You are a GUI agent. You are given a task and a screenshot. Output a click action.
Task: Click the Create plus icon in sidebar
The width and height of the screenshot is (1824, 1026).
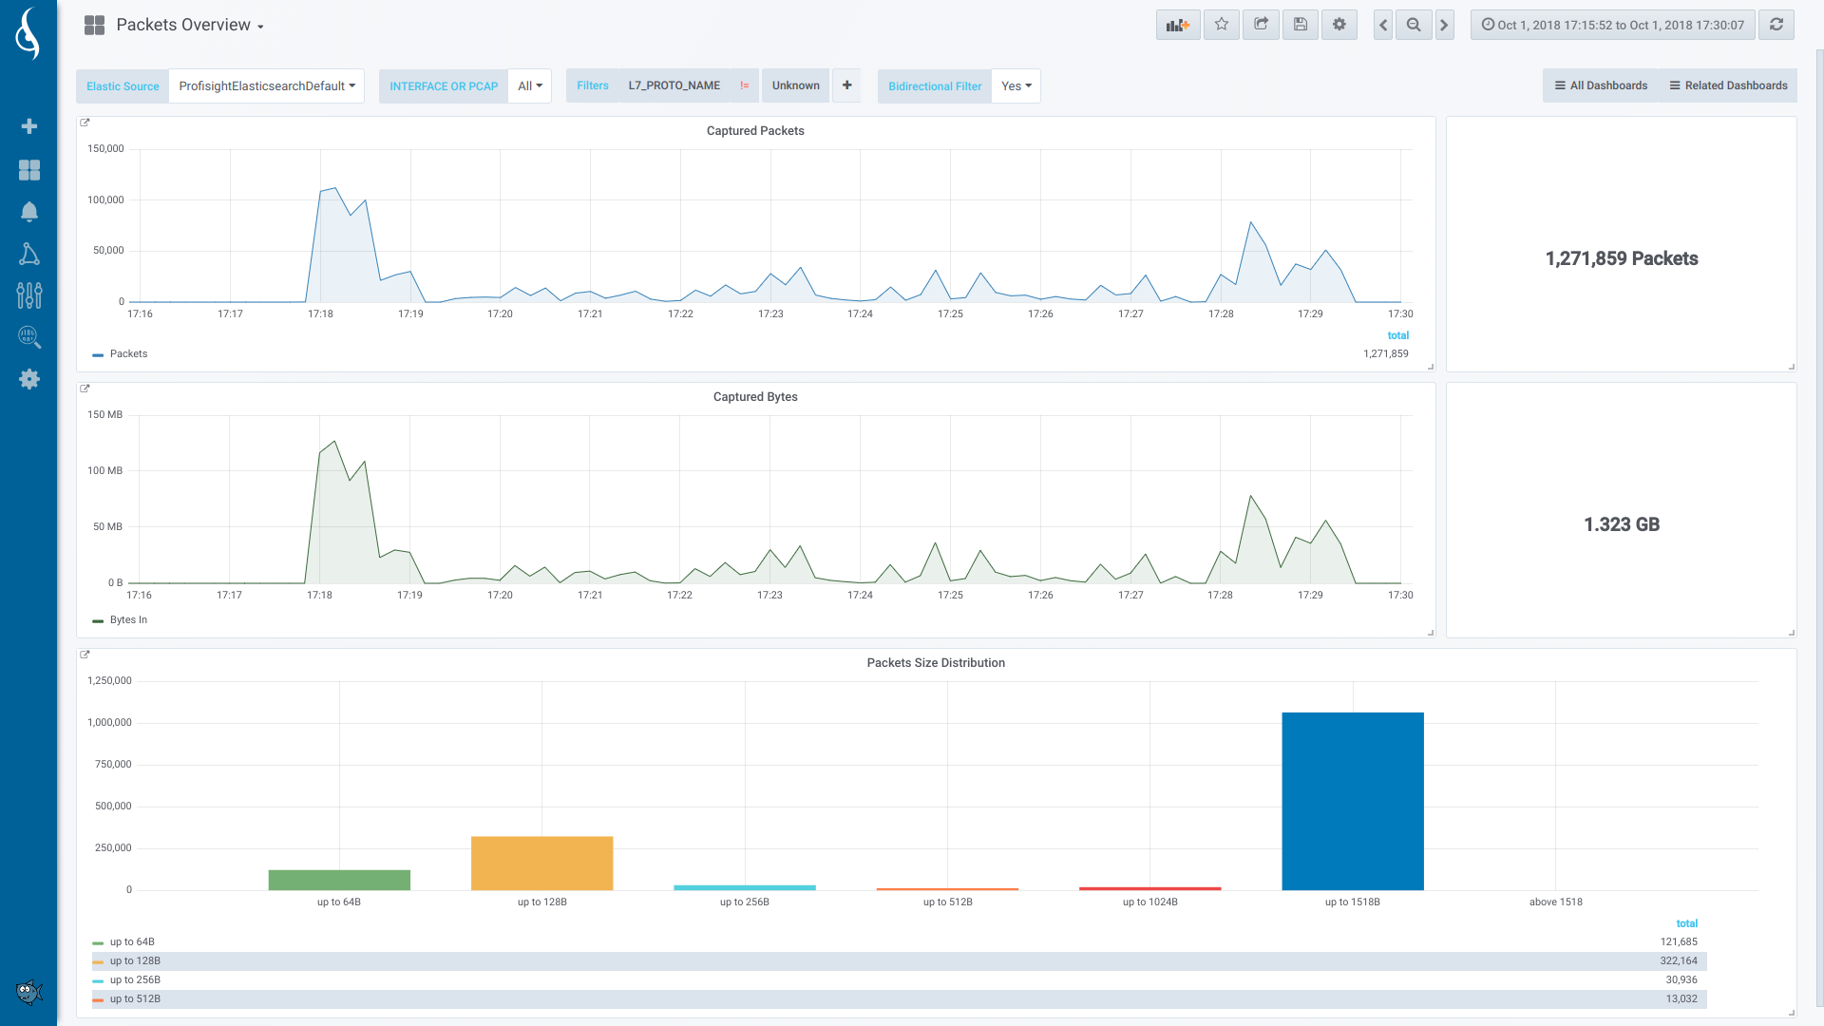pyautogui.click(x=29, y=126)
